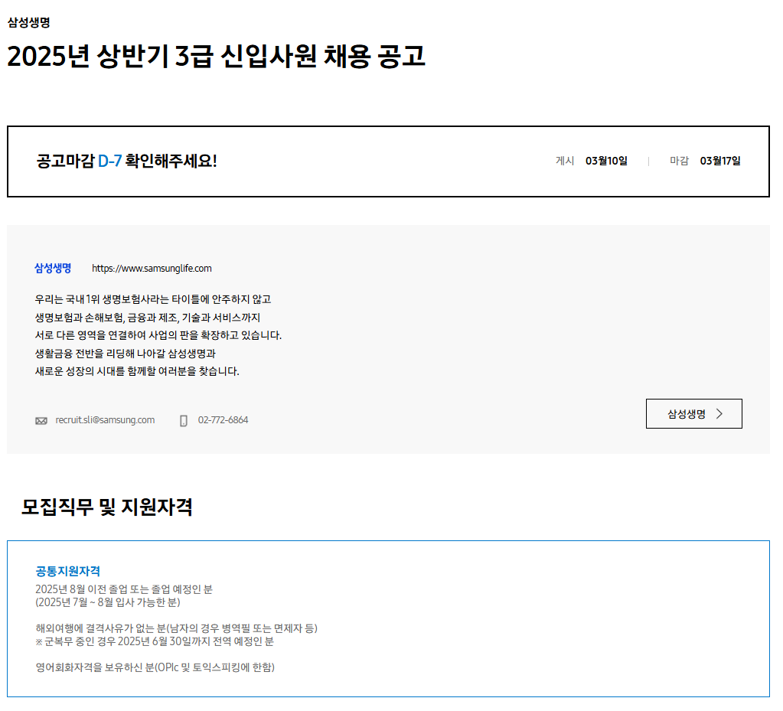
Task: Click the line (2025년 7월 ~ 8월 입사 가능한 분)
Action: tap(108, 602)
